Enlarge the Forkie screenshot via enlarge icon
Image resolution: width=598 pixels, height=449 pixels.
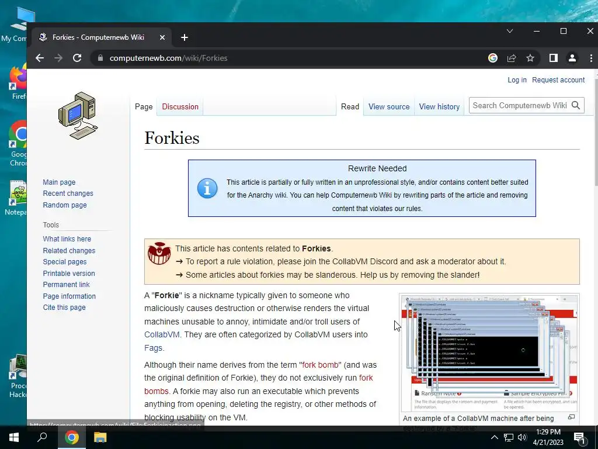pyautogui.click(x=571, y=417)
